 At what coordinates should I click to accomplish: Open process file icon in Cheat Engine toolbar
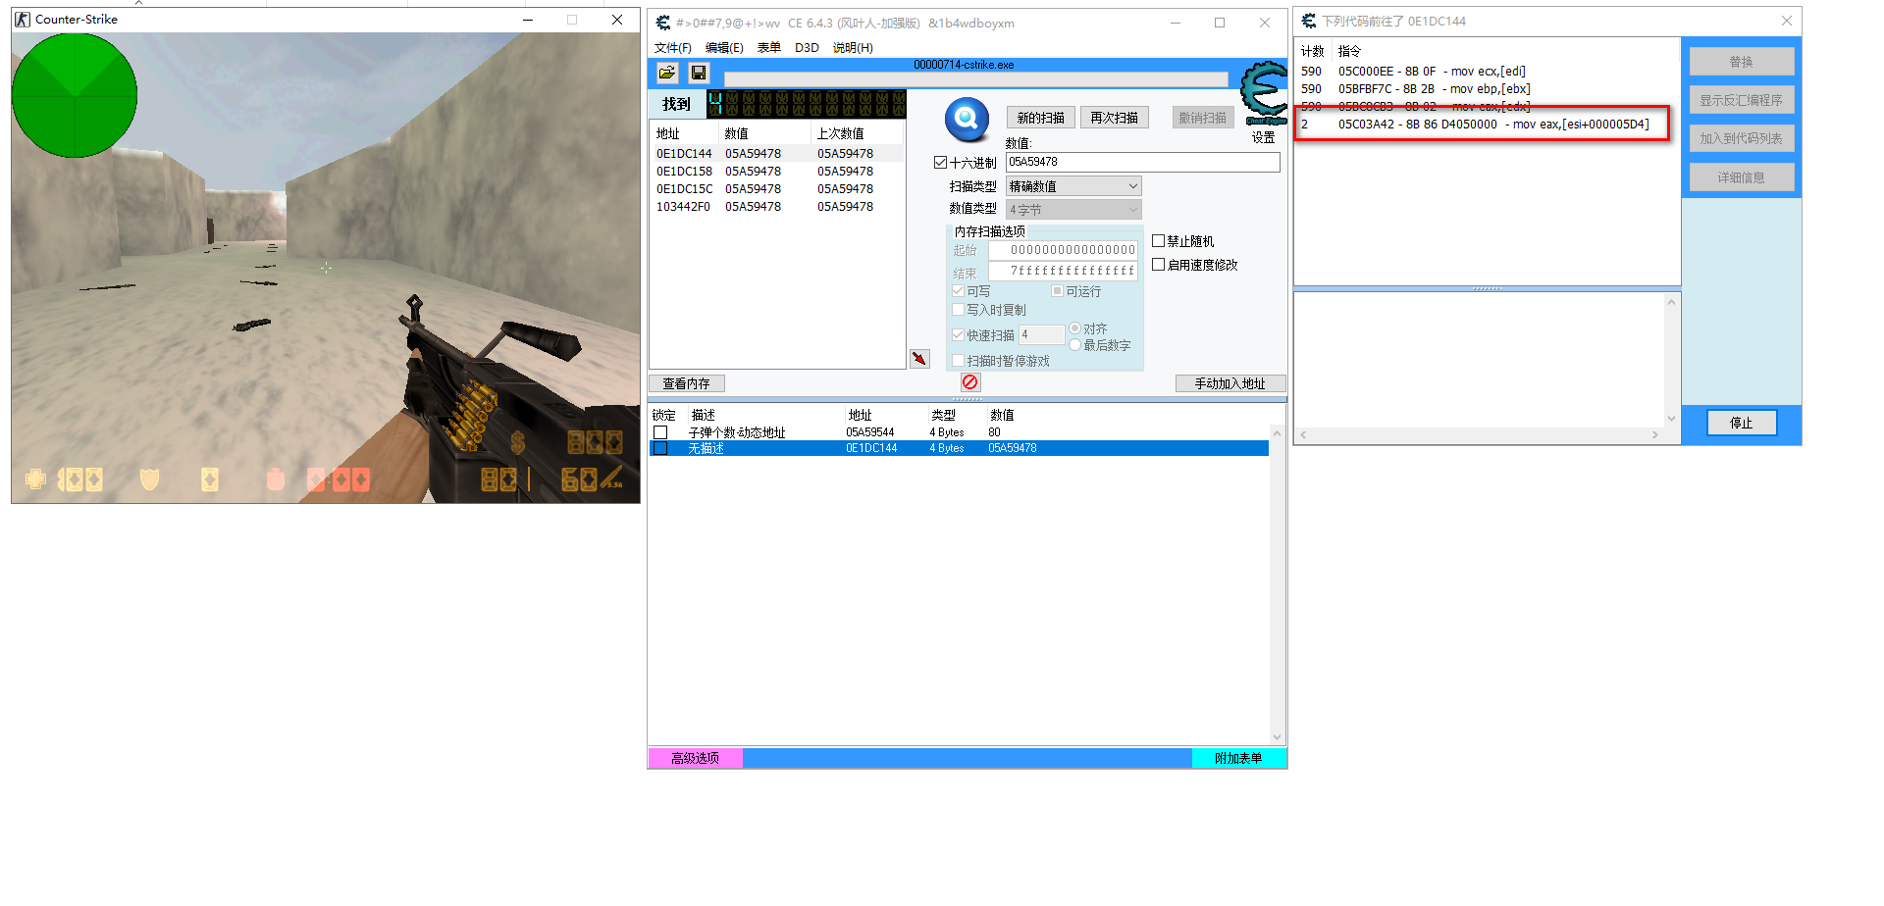coord(667,73)
